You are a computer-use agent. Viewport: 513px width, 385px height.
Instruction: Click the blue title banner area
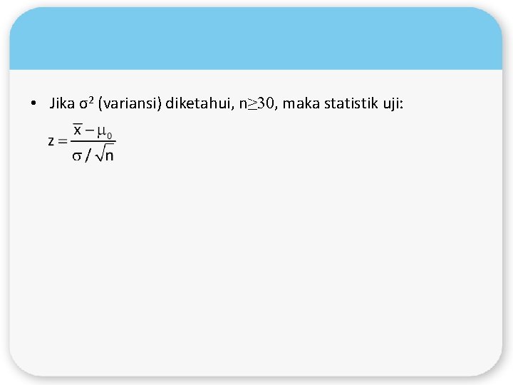tap(256, 38)
